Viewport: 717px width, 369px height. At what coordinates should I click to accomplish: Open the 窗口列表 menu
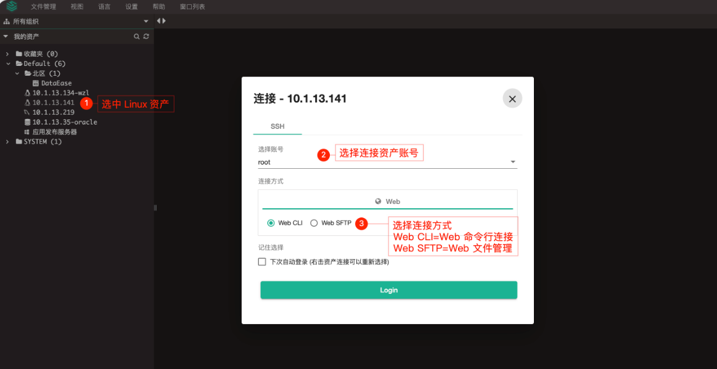pyautogui.click(x=192, y=7)
